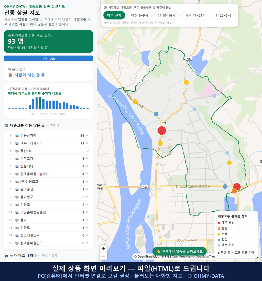Viewport: 262px width, 281px height.
Task: Switch to 아침 6~9시 time filter
Action: pyautogui.click(x=140, y=15)
